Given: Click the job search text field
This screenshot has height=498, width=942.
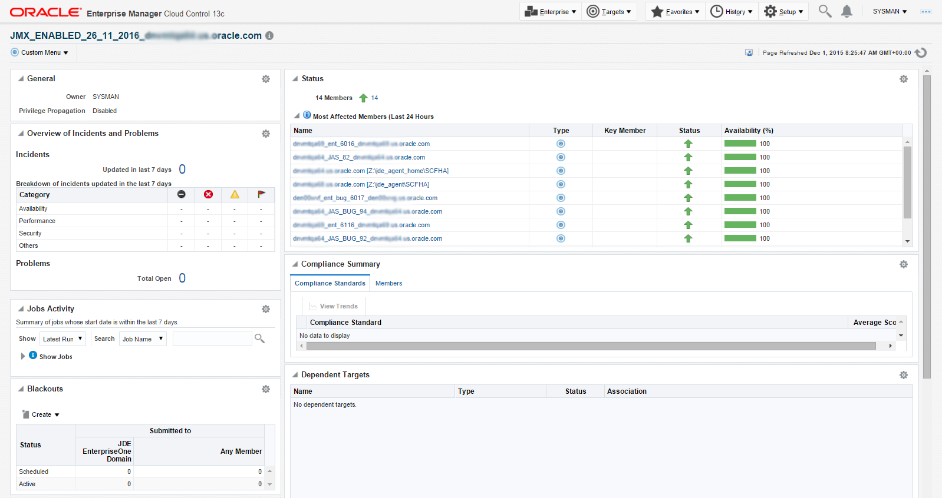Looking at the screenshot, I should 212,338.
